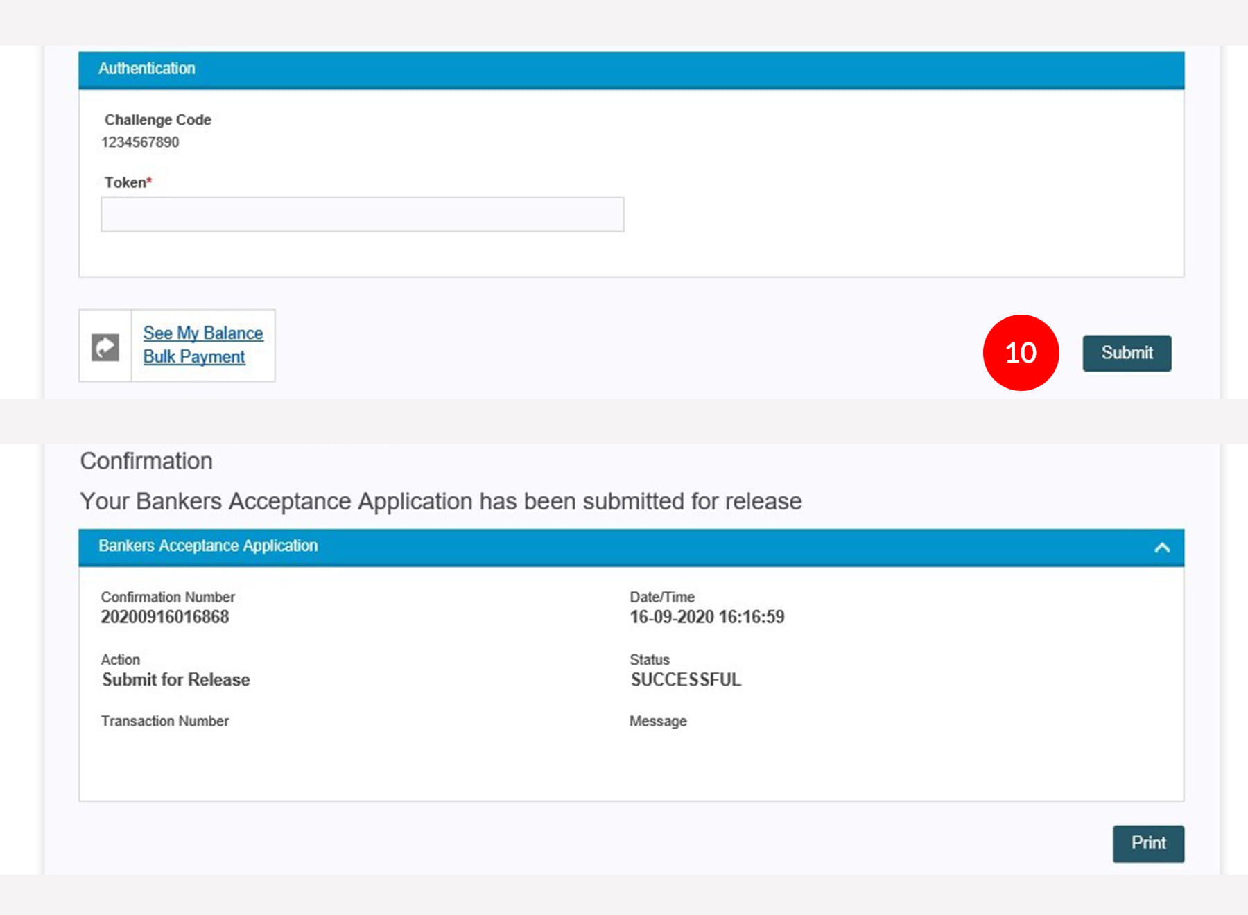Screen dimensions: 1248x915
Task: Click the Message field label
Action: [x=658, y=721]
